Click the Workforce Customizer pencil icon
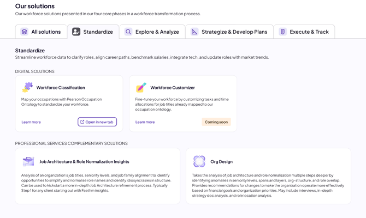Screen dimensions: 366x218 pos(141,87)
